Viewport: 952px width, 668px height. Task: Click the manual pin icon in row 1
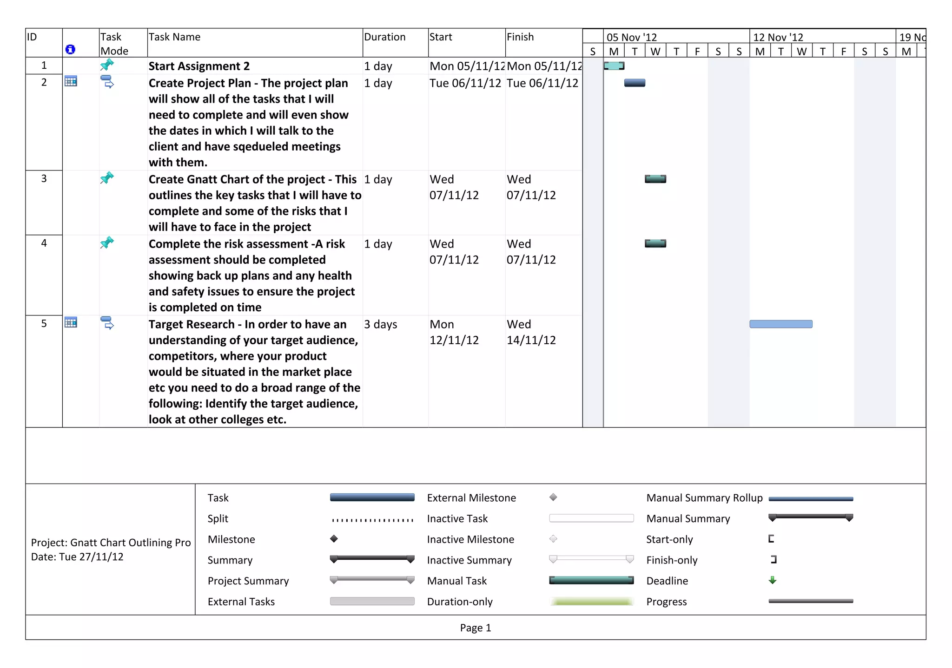(x=107, y=65)
